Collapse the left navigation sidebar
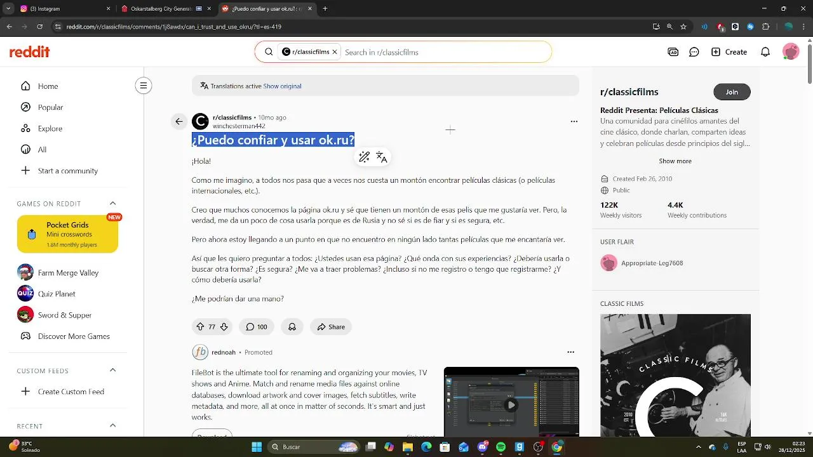The height and width of the screenshot is (457, 813). click(144, 86)
